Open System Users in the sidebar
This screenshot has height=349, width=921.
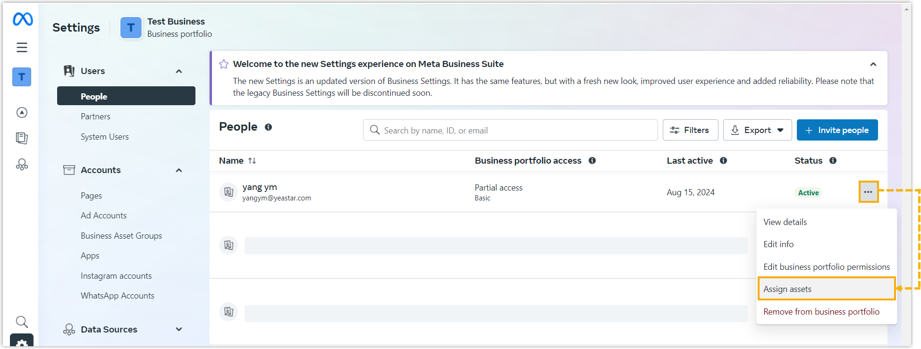(104, 137)
